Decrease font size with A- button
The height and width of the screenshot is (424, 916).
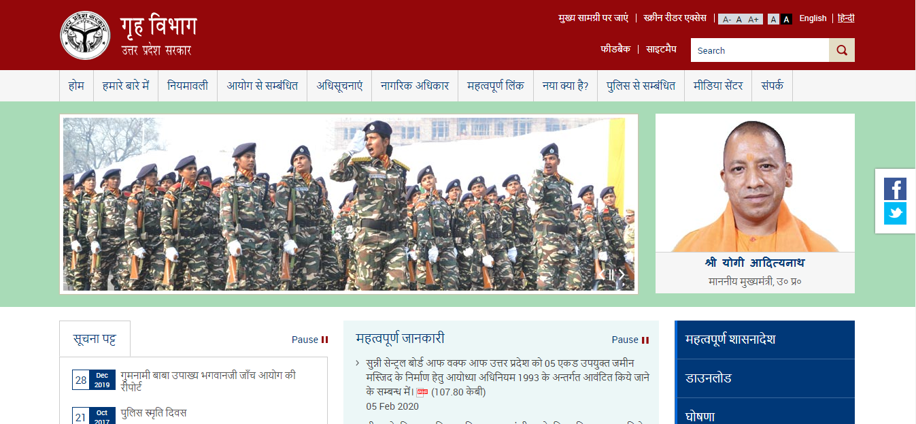[726, 19]
